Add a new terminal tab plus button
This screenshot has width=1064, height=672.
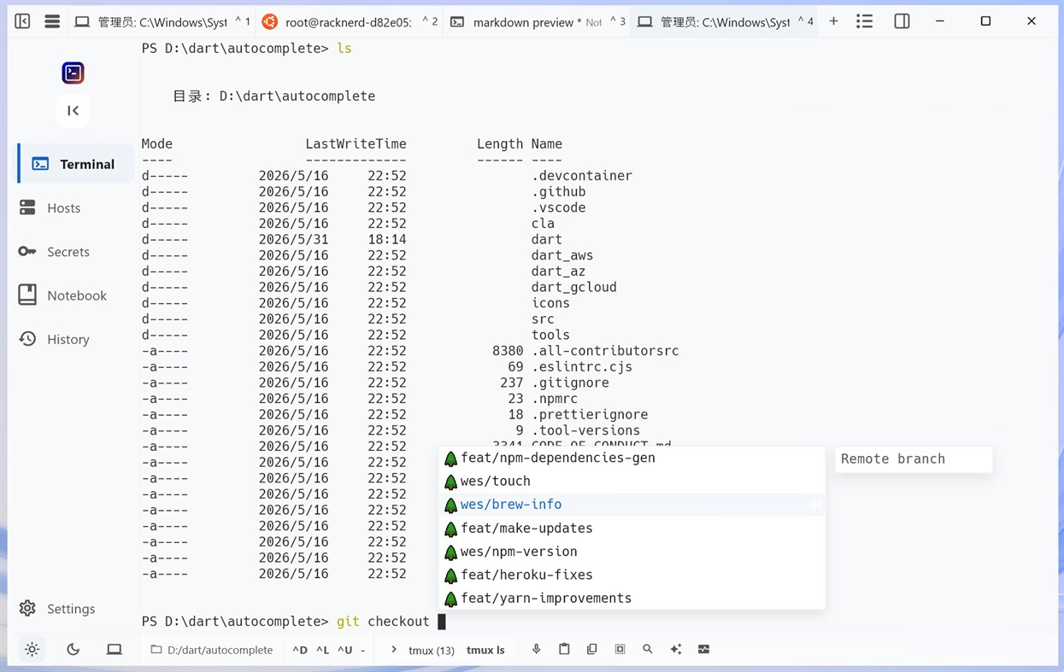pos(833,21)
